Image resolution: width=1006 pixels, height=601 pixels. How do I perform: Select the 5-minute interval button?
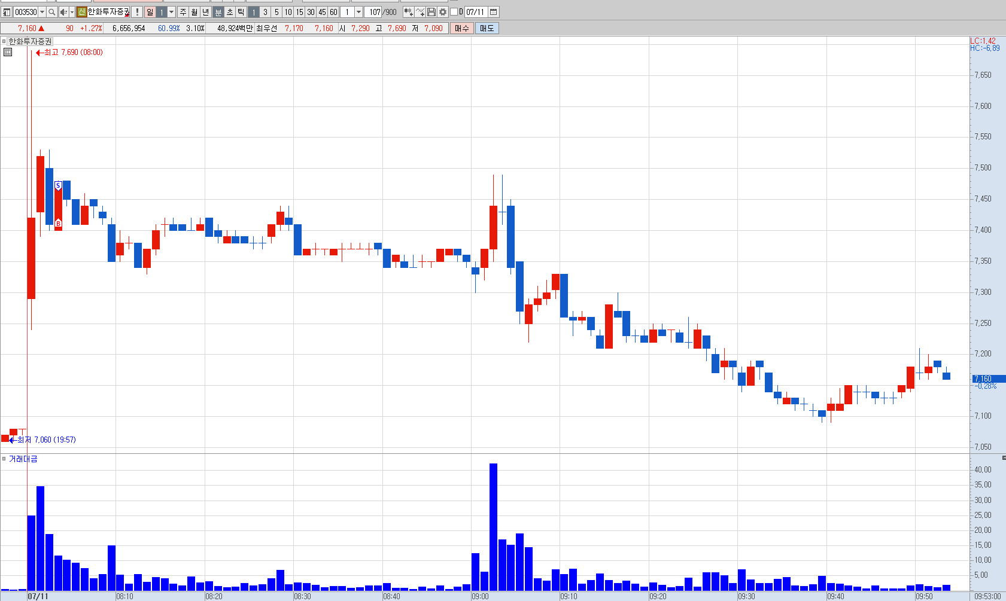276,12
